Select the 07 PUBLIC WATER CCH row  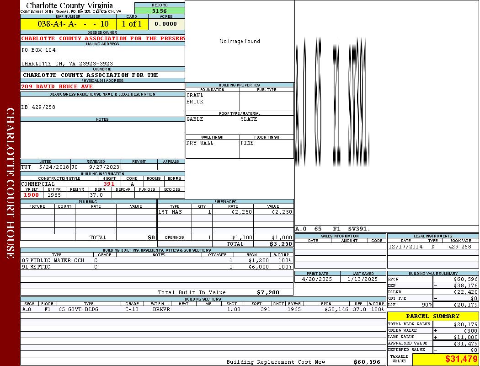click(157, 260)
